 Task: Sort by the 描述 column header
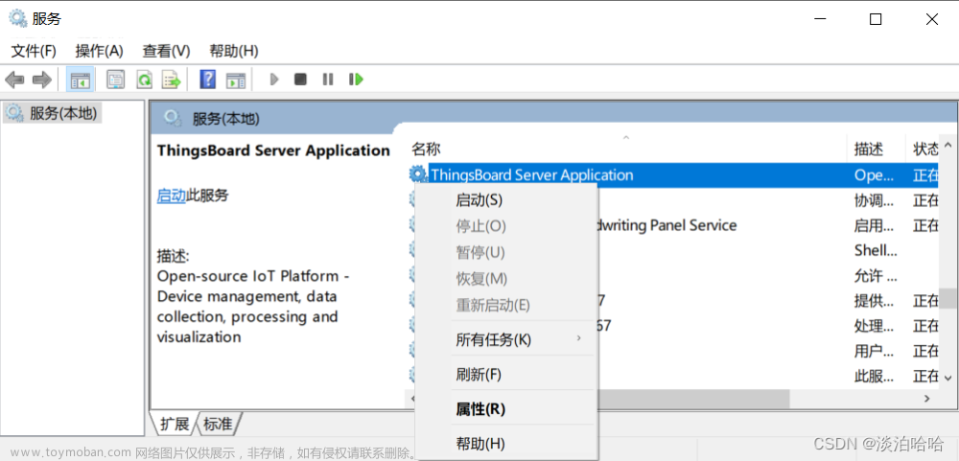pyautogui.click(x=877, y=149)
